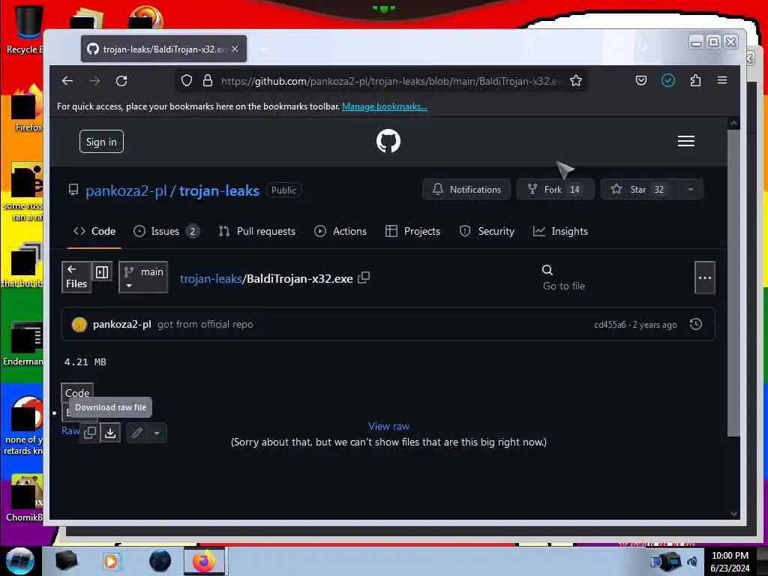
Task: Open commit message 'got from official repo'
Action: (x=205, y=324)
